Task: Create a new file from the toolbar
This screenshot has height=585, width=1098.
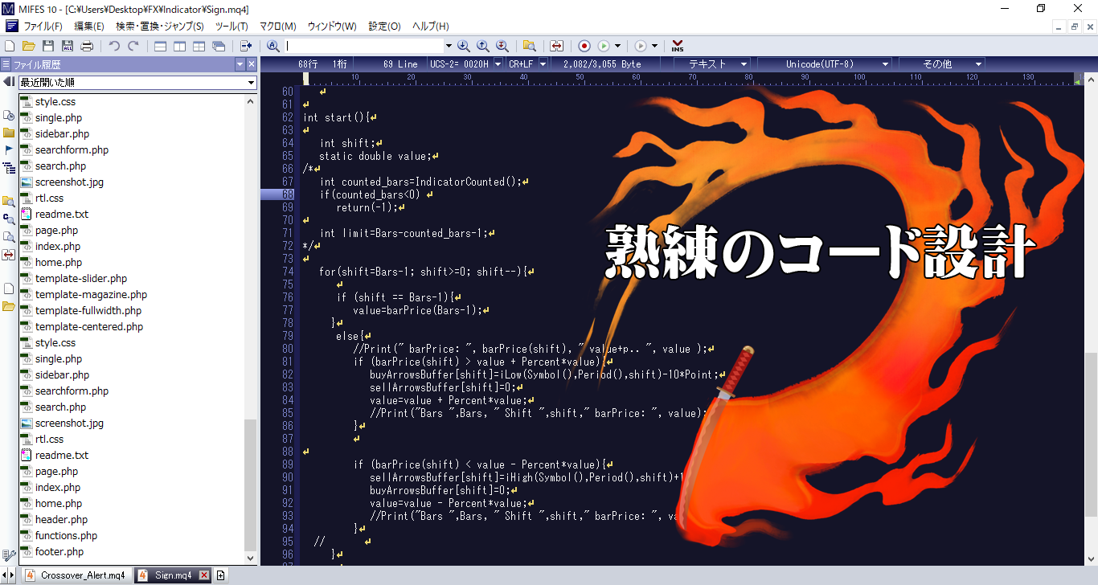Action: pyautogui.click(x=10, y=47)
